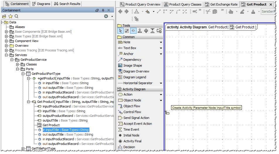The image size is (279, 154).
Task: Click the Activity Final tool
Action: pos(132,141)
